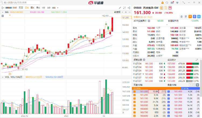Image resolution: width=202 pixels, height=118 pixels.
Task: Open 逐笔交易 help question icon
Action: (144, 60)
